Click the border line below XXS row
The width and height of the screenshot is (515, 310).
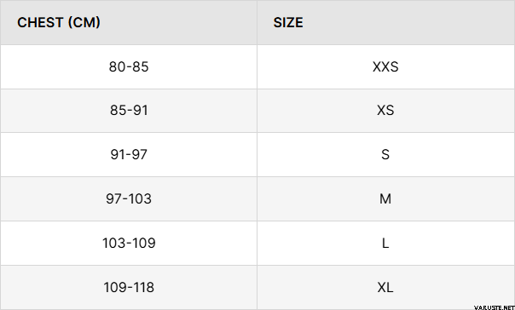[x=257, y=89]
